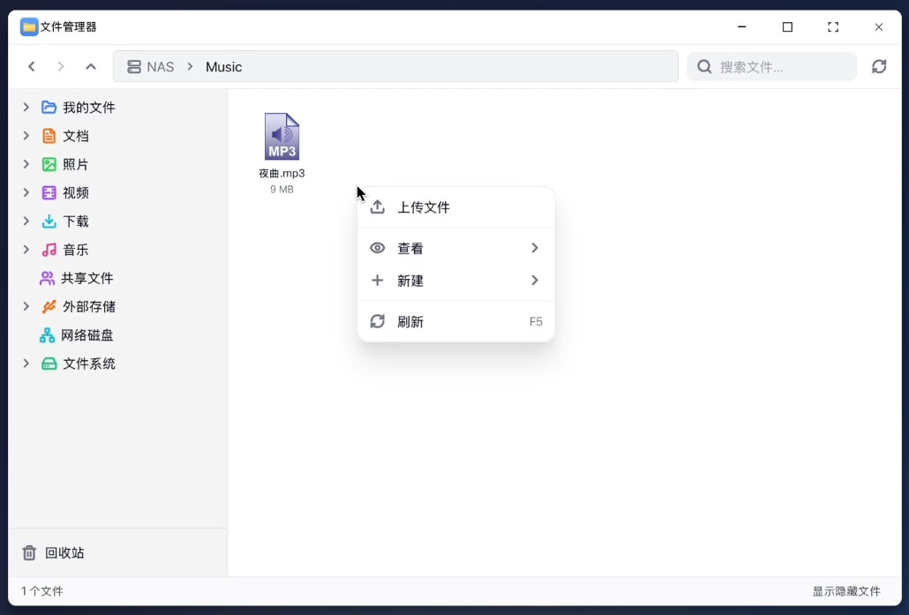This screenshot has height=615, width=909.
Task: Click the 我的文件 folder icon
Action: [x=49, y=108]
